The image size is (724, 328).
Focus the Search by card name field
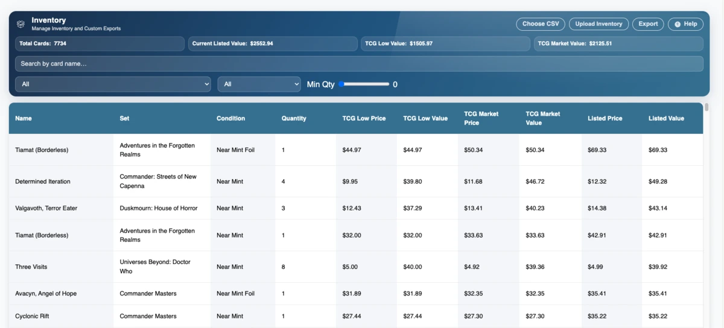359,64
